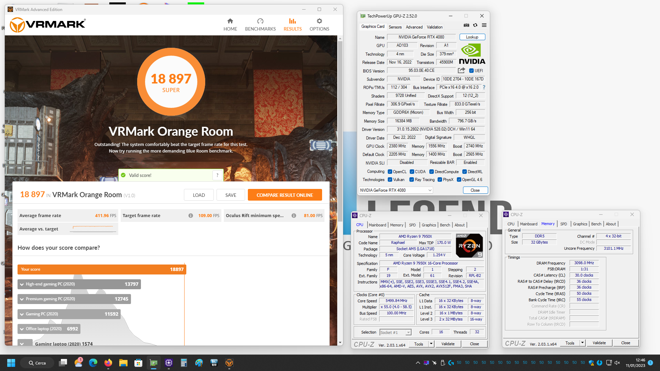Open the HOME section in VRMark
660x371 pixels.
(x=230, y=25)
